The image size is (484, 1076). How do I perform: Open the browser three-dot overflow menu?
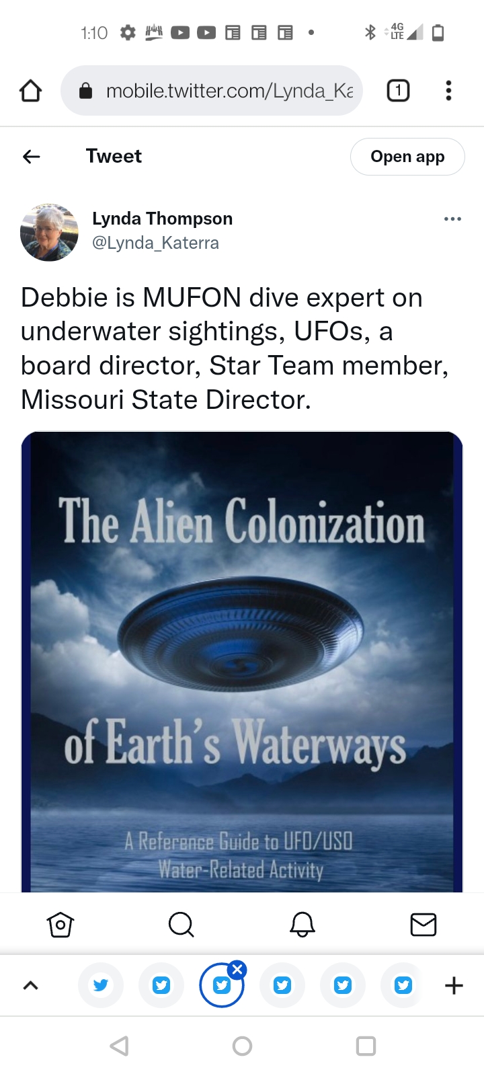pos(448,91)
